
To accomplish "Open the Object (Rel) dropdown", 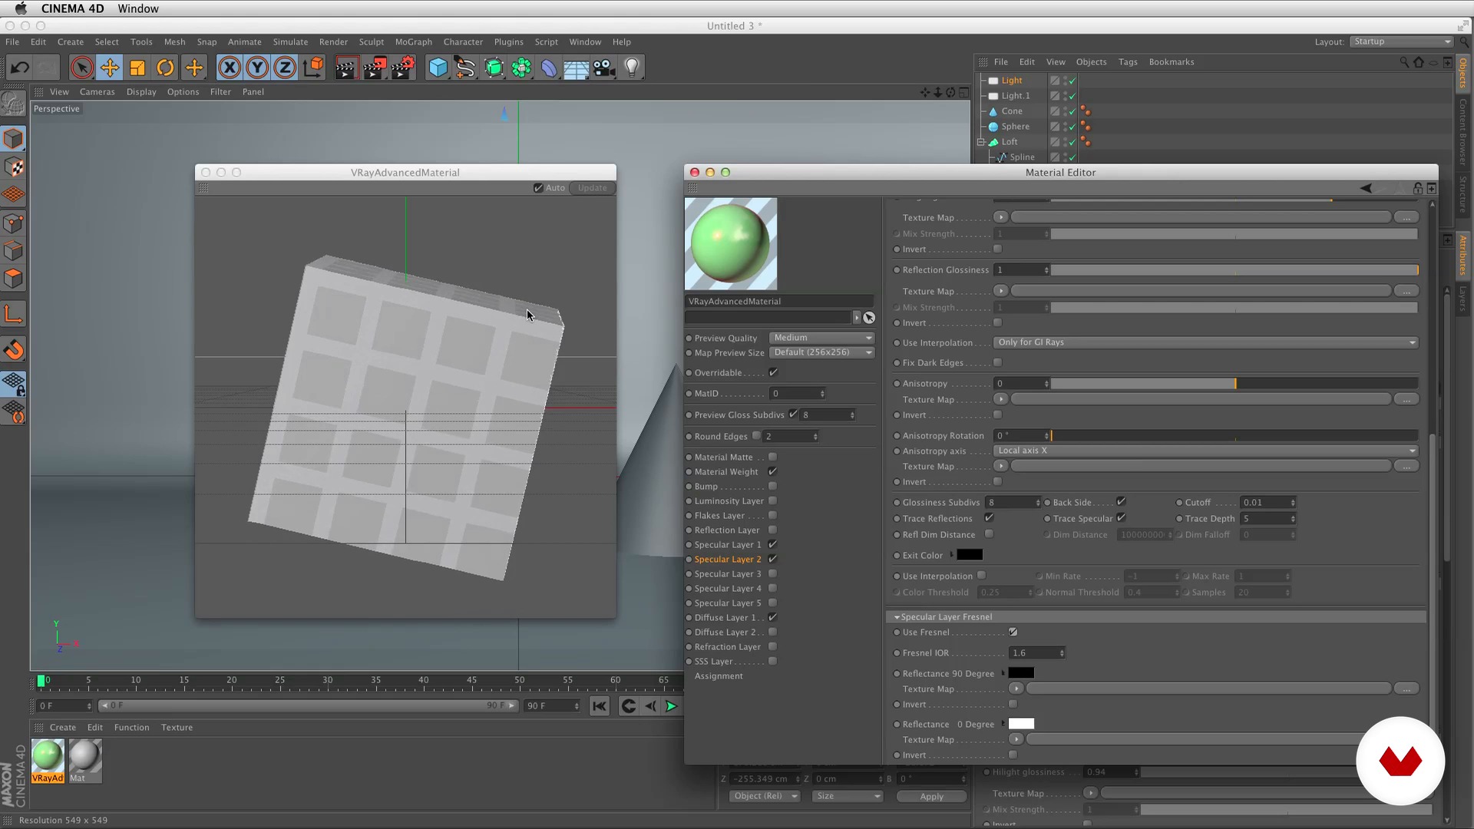I will point(765,796).
